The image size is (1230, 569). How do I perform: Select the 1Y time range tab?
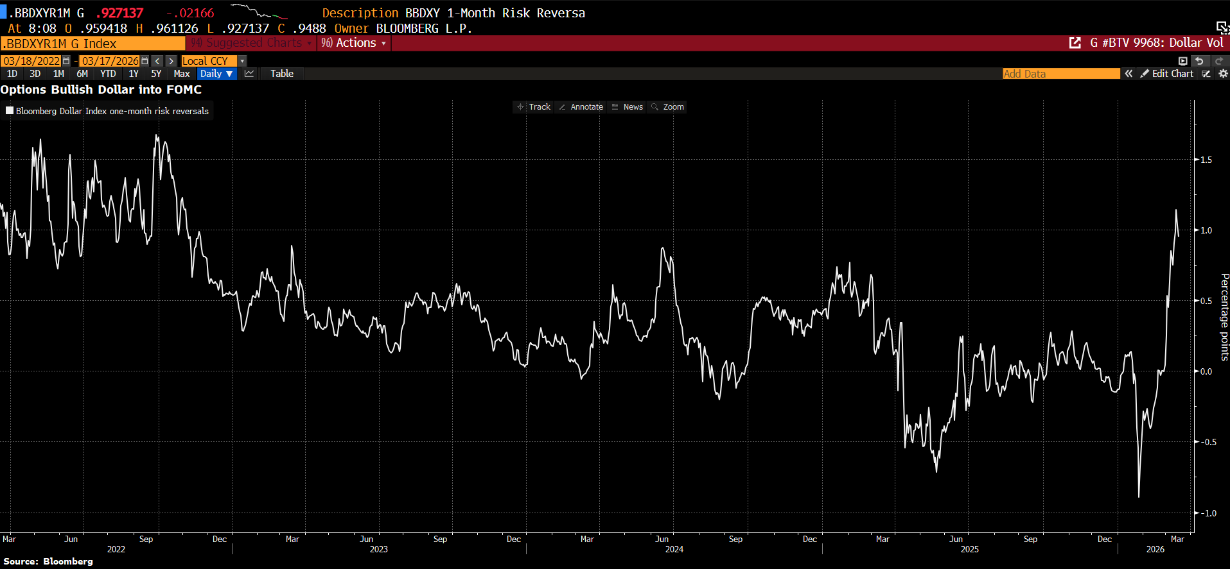[x=134, y=74]
